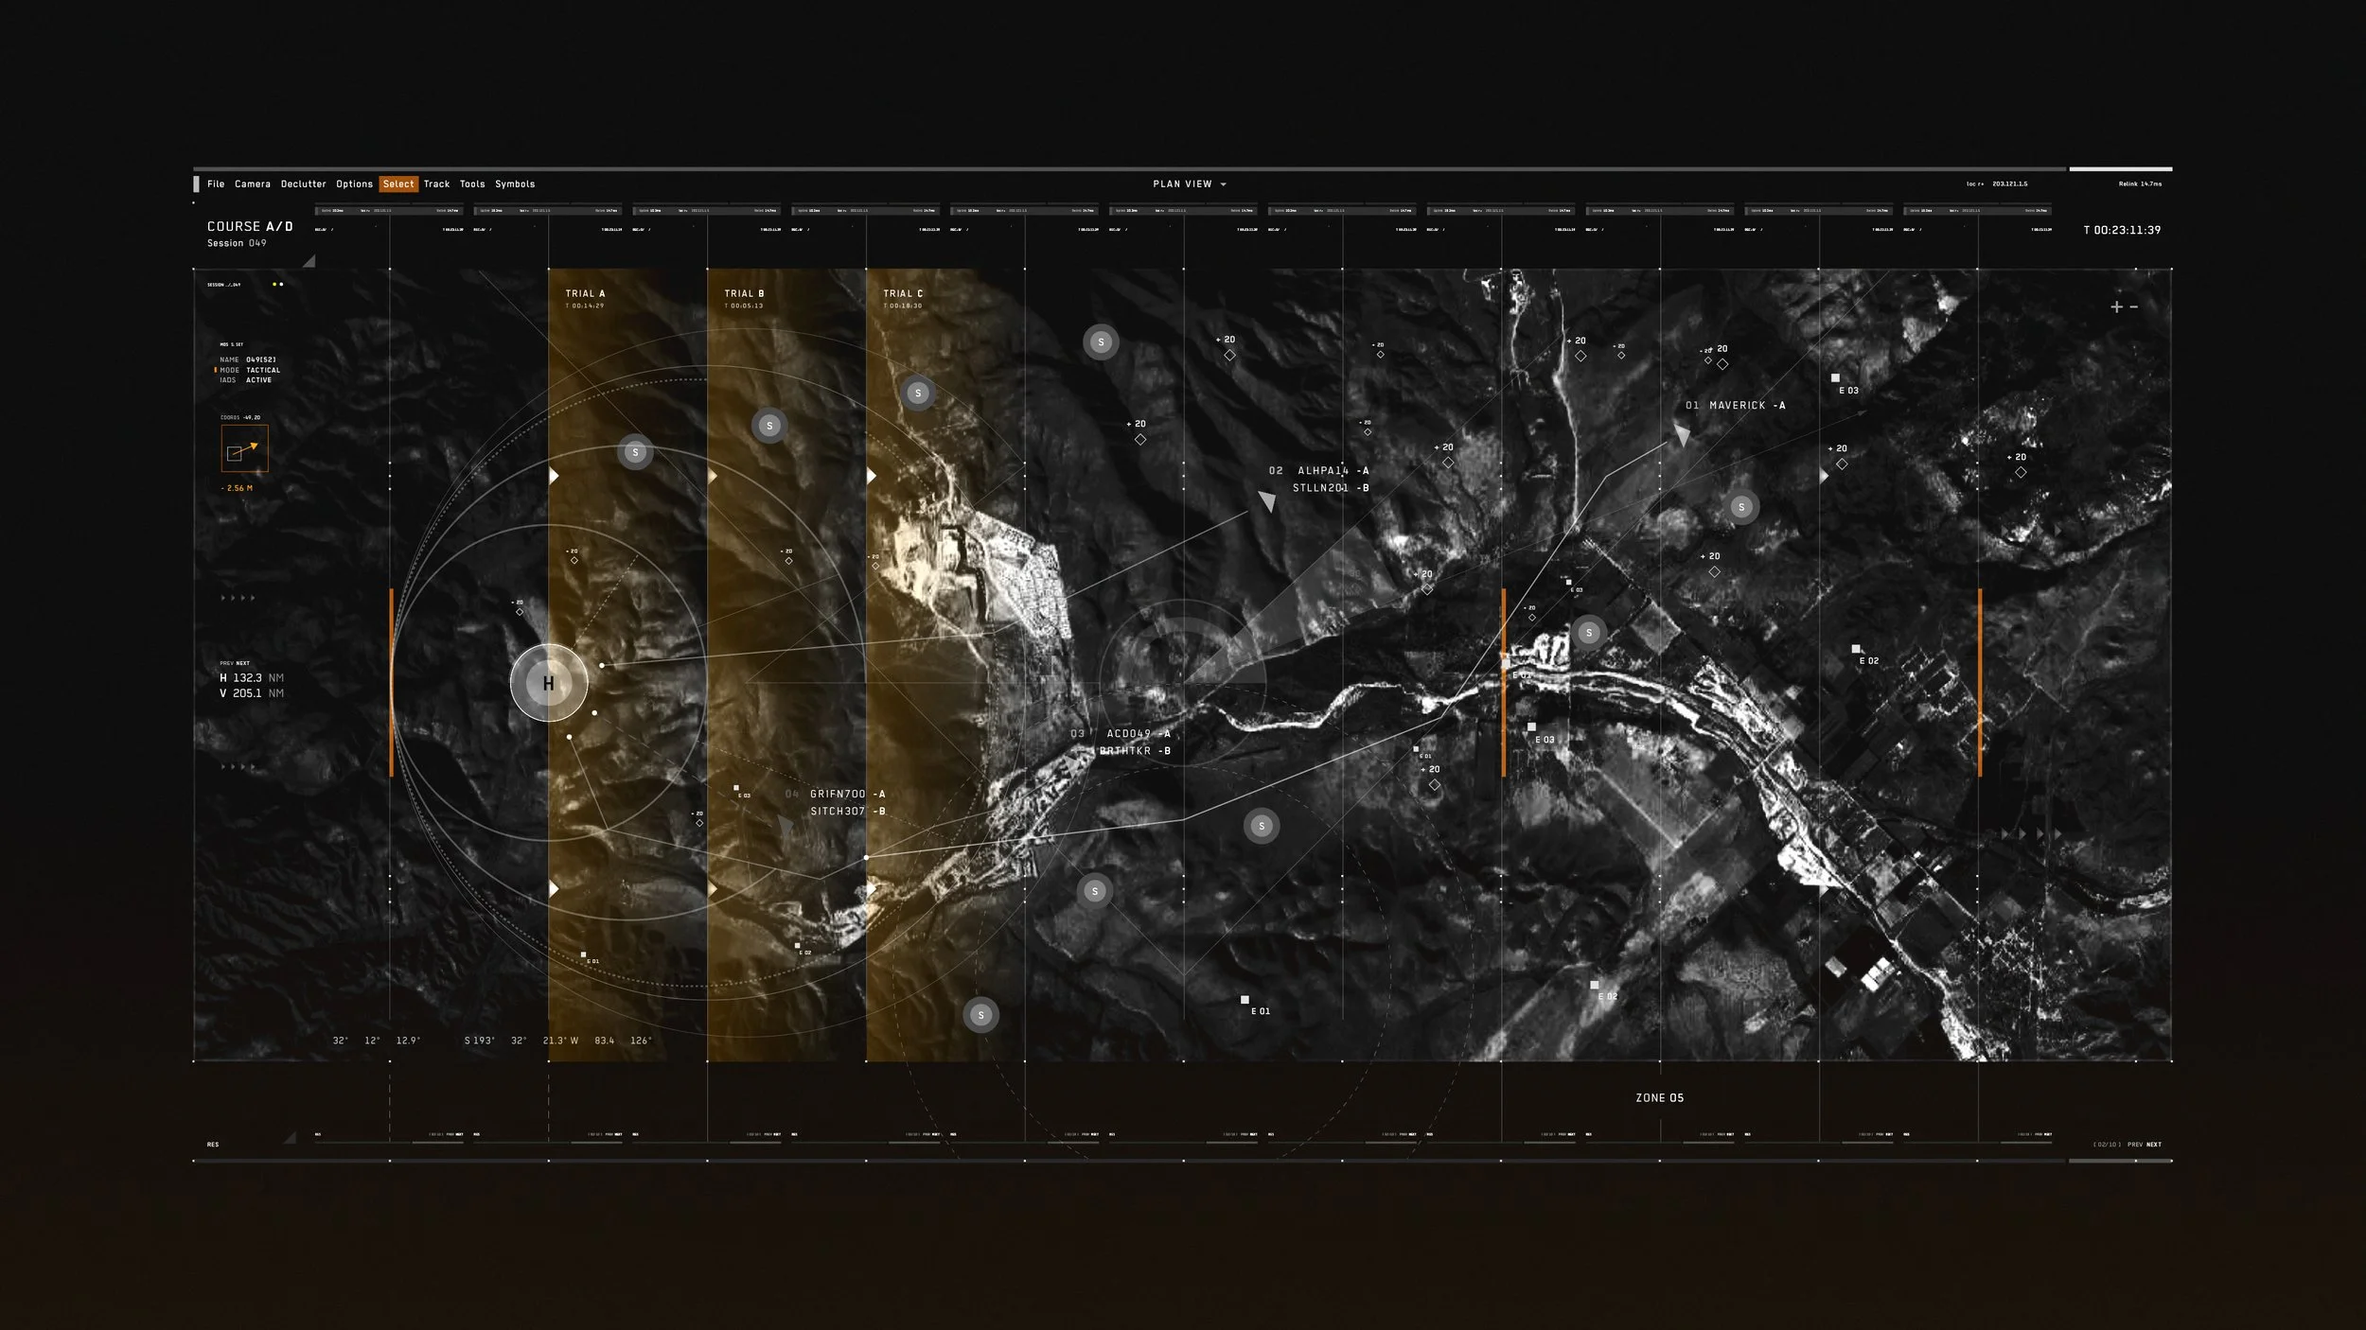Click the white top progress bar segment
This screenshot has height=1330, width=2366.
2120,169
